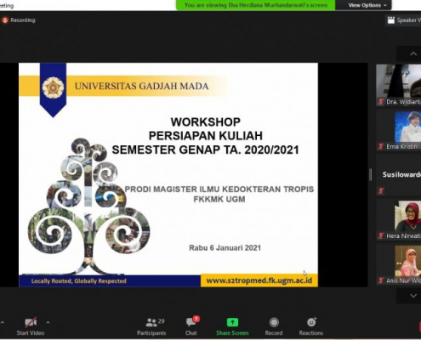The width and height of the screenshot is (421, 340).
Task: Click the Universitas Gadjah Mada emblem on the slide
Action: pyautogui.click(x=53, y=88)
